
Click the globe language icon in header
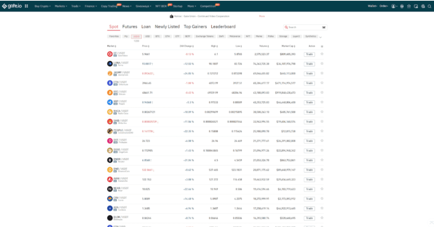tap(423, 6)
